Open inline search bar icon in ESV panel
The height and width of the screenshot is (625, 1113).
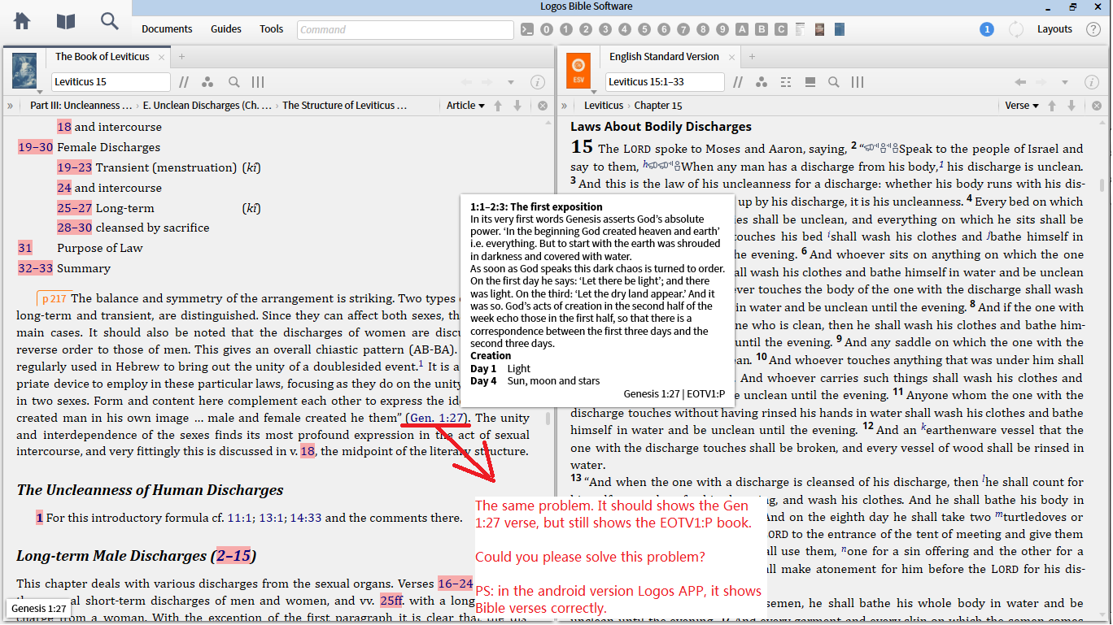coord(810,82)
